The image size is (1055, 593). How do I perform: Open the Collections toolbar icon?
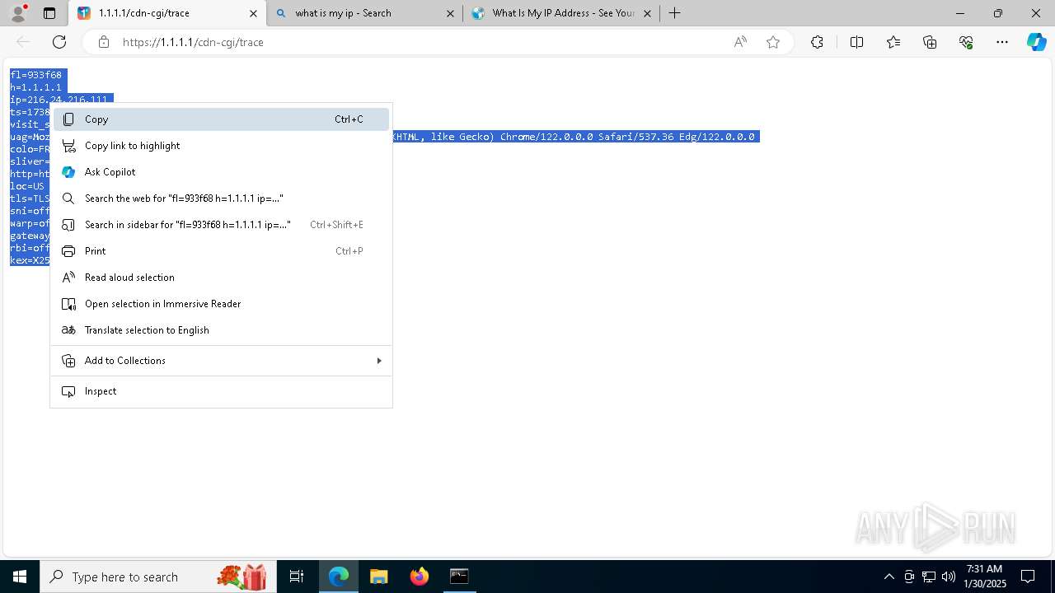[x=930, y=42]
